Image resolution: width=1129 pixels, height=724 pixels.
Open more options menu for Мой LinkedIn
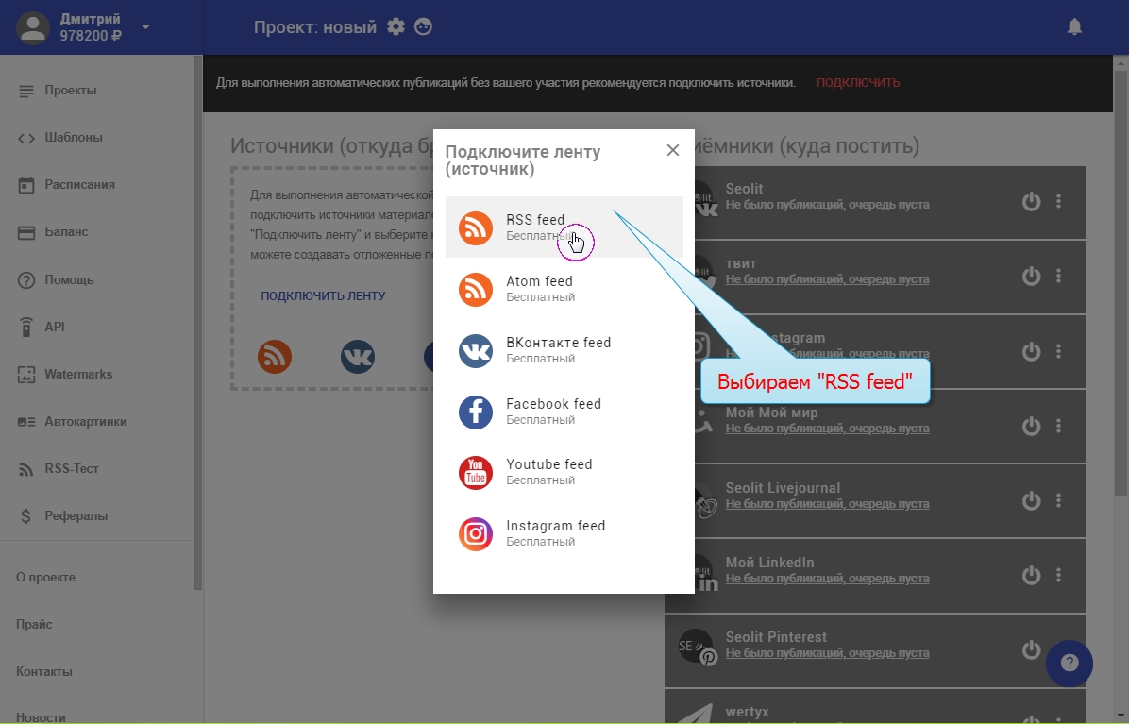[x=1059, y=575]
